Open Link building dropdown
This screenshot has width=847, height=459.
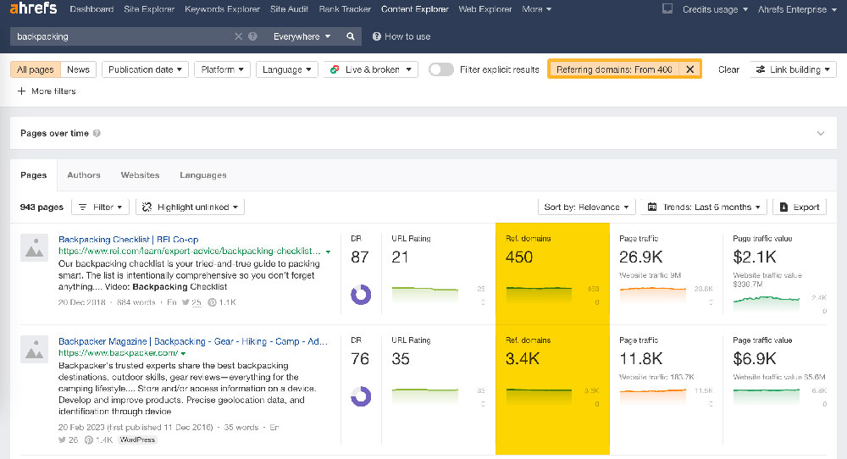point(793,69)
